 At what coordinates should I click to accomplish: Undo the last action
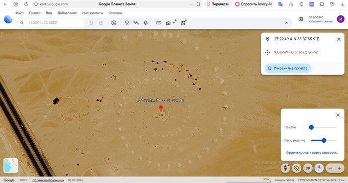tap(91, 23)
